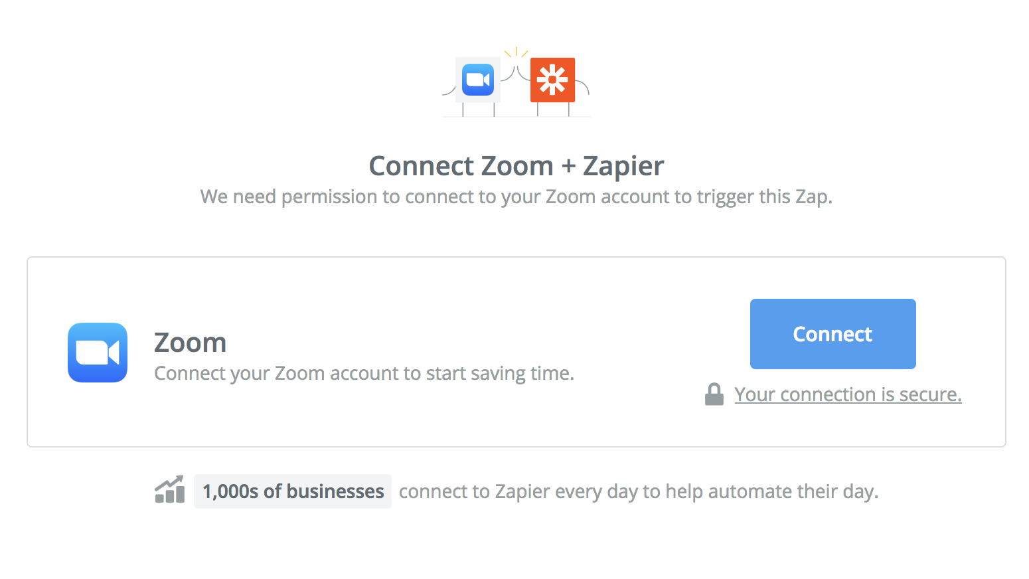Viewport: 1029px width, 579px height.
Task: Click 'Connect your Zoom account to start saving time' text
Action: 364,373
